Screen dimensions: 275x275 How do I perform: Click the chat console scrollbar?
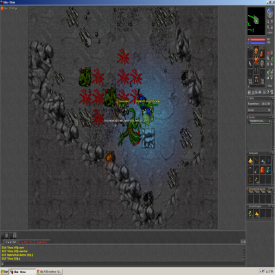click(x=244, y=253)
